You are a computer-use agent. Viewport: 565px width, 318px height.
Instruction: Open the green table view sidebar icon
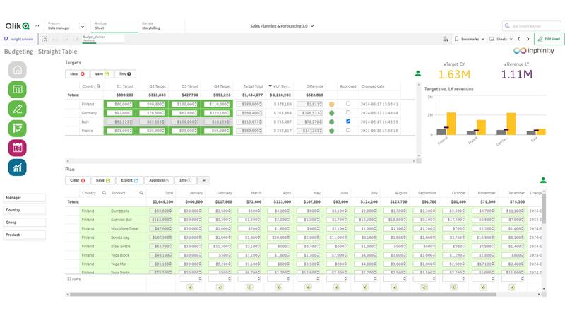click(x=18, y=90)
